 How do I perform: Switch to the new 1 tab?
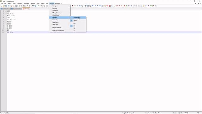point(26,9)
